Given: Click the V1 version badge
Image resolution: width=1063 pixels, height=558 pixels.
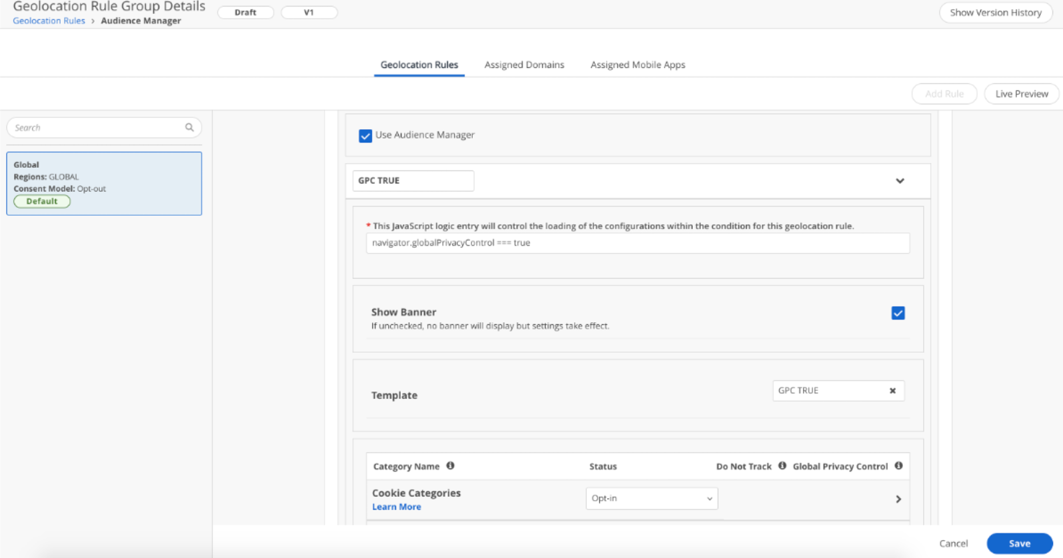Looking at the screenshot, I should point(309,13).
